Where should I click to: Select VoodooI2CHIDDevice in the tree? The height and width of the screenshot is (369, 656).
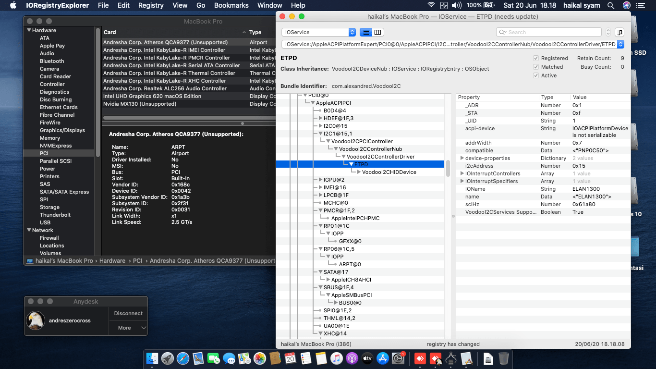389,172
